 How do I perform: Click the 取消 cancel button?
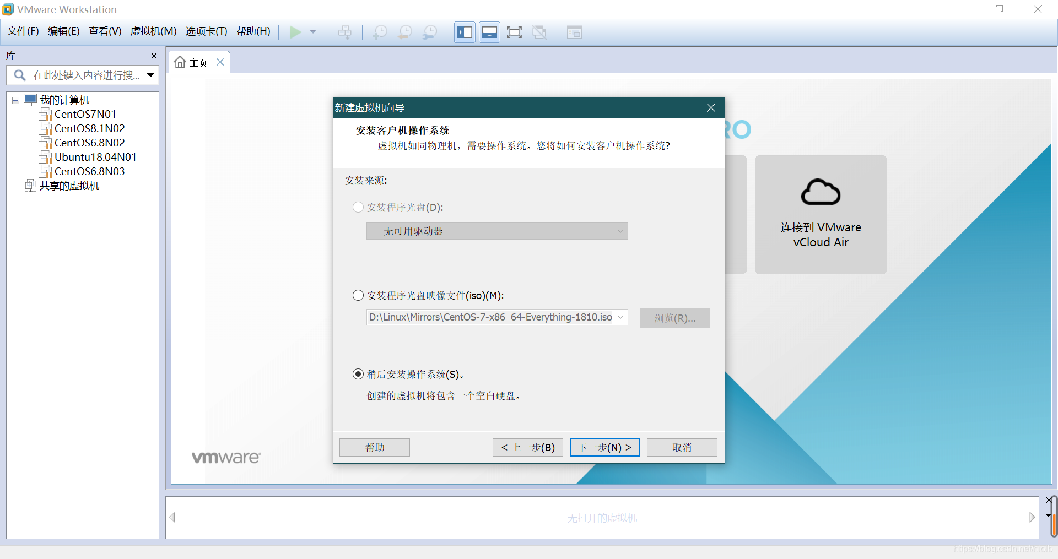682,447
